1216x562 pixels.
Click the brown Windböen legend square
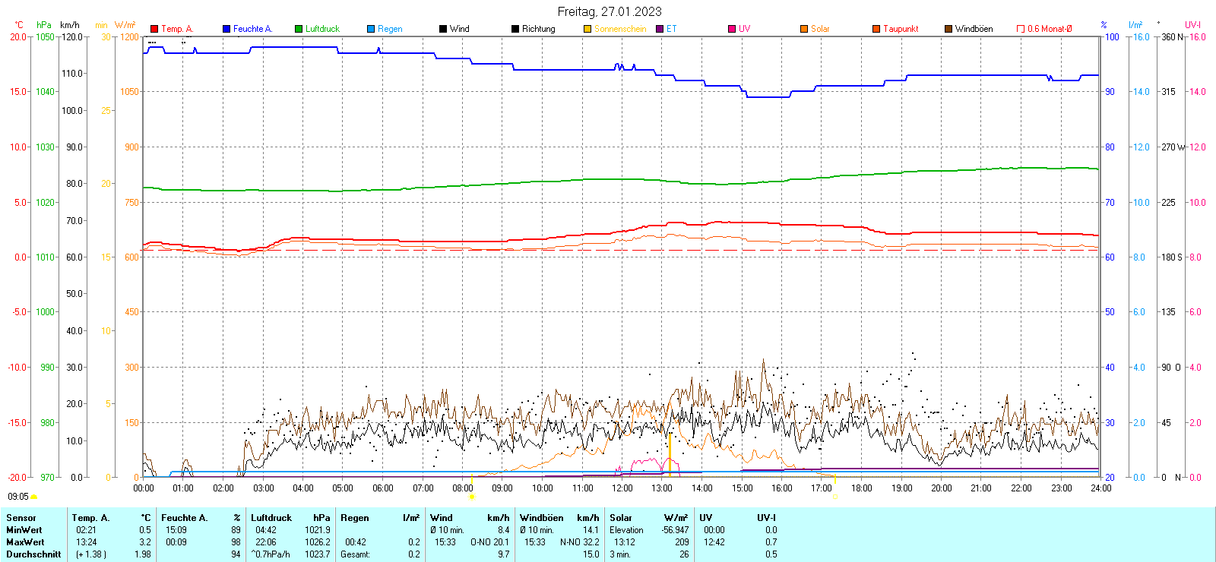[948, 29]
